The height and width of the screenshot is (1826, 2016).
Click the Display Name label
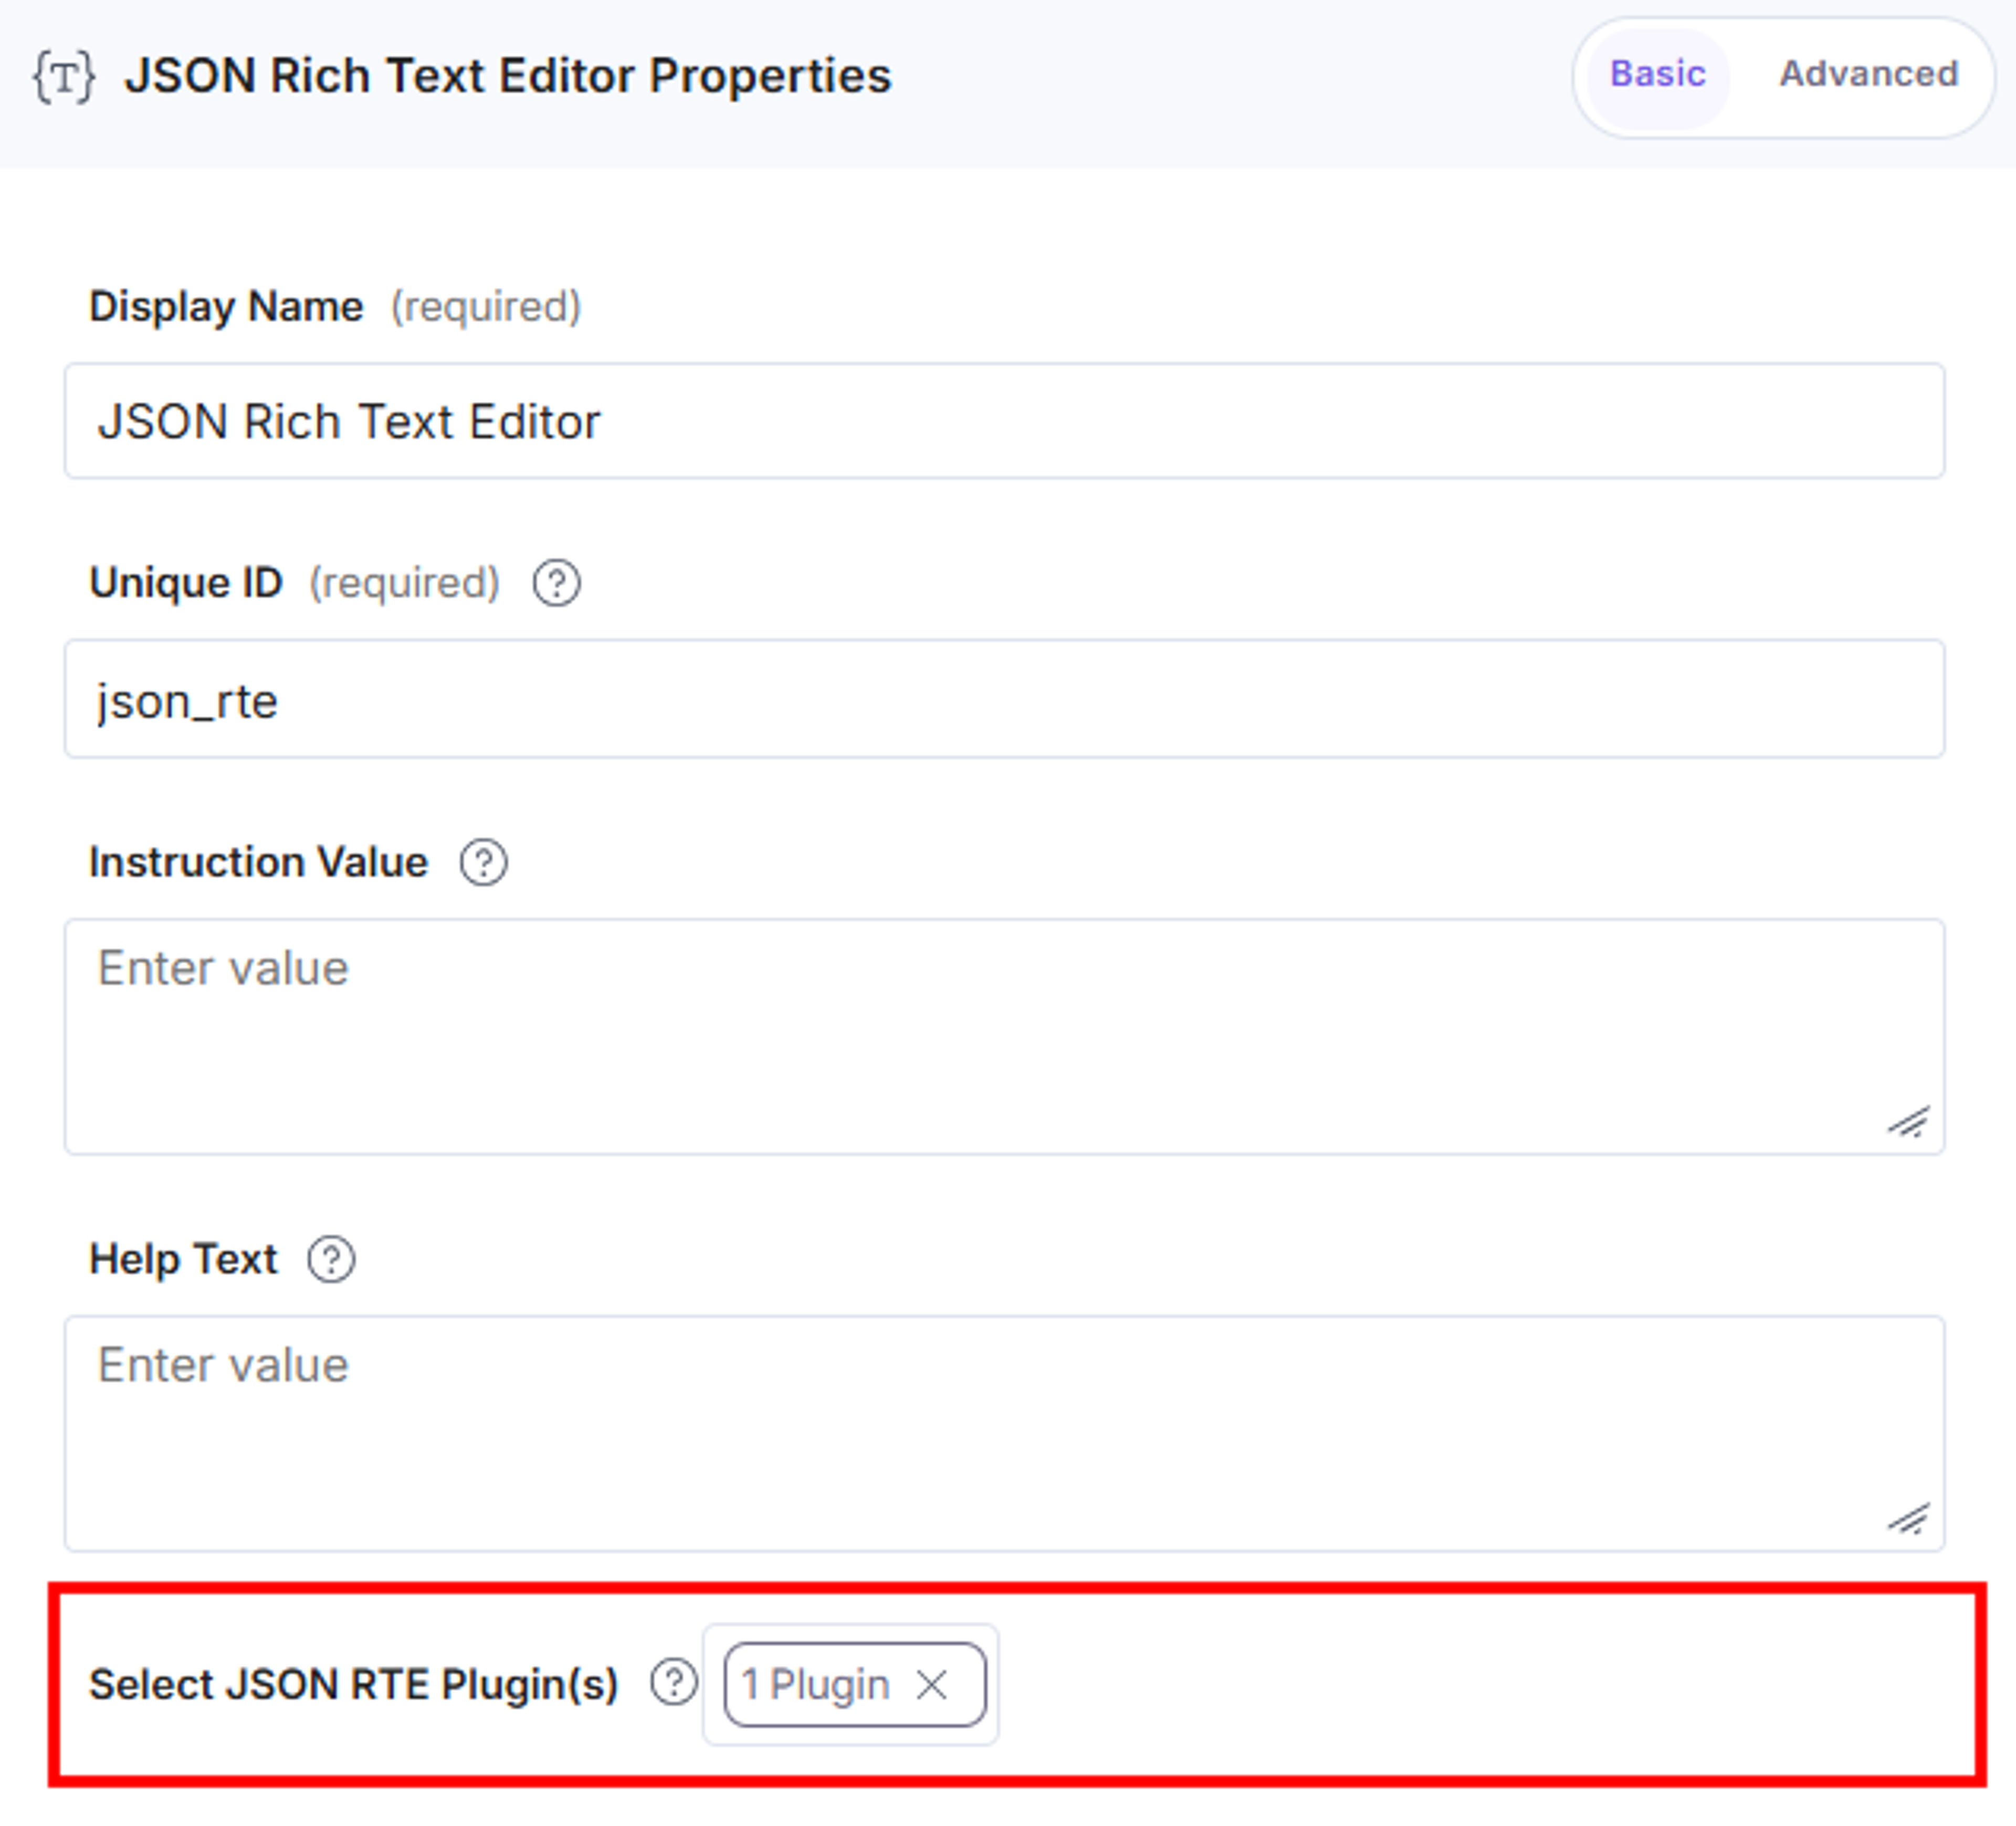click(226, 306)
